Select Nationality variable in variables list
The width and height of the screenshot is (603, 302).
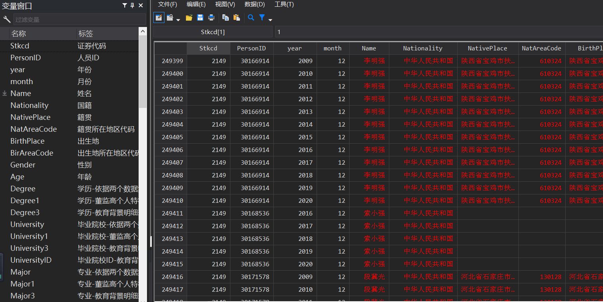pos(70,105)
